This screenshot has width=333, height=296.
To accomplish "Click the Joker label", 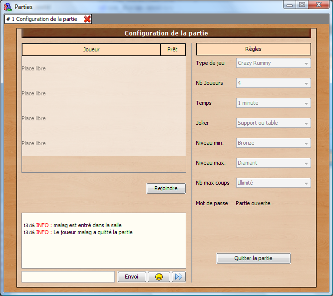I will pos(202,123).
